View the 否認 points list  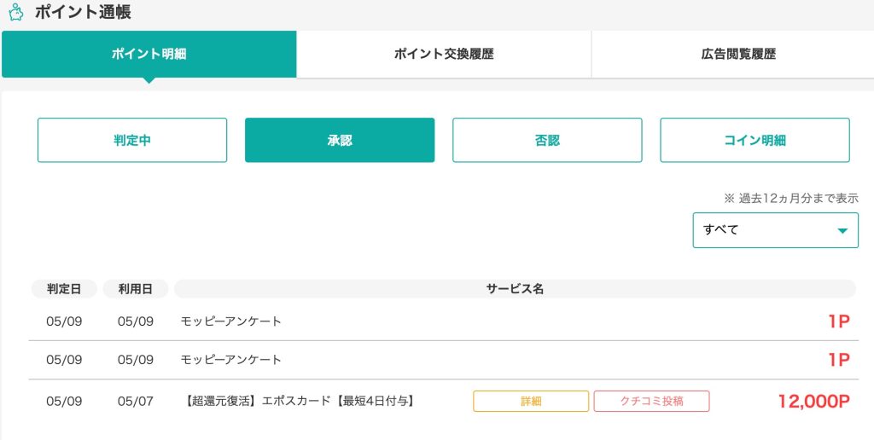click(x=547, y=141)
